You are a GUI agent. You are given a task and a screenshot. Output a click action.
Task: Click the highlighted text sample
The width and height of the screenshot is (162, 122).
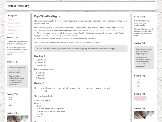point(40,36)
